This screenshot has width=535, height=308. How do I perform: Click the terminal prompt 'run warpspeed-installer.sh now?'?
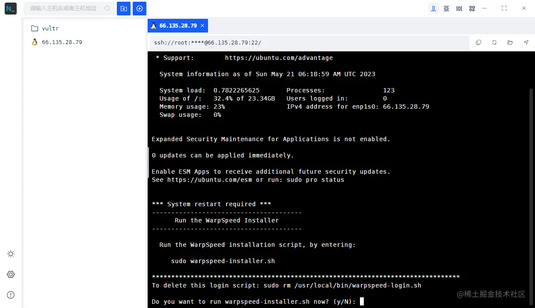coord(254,302)
